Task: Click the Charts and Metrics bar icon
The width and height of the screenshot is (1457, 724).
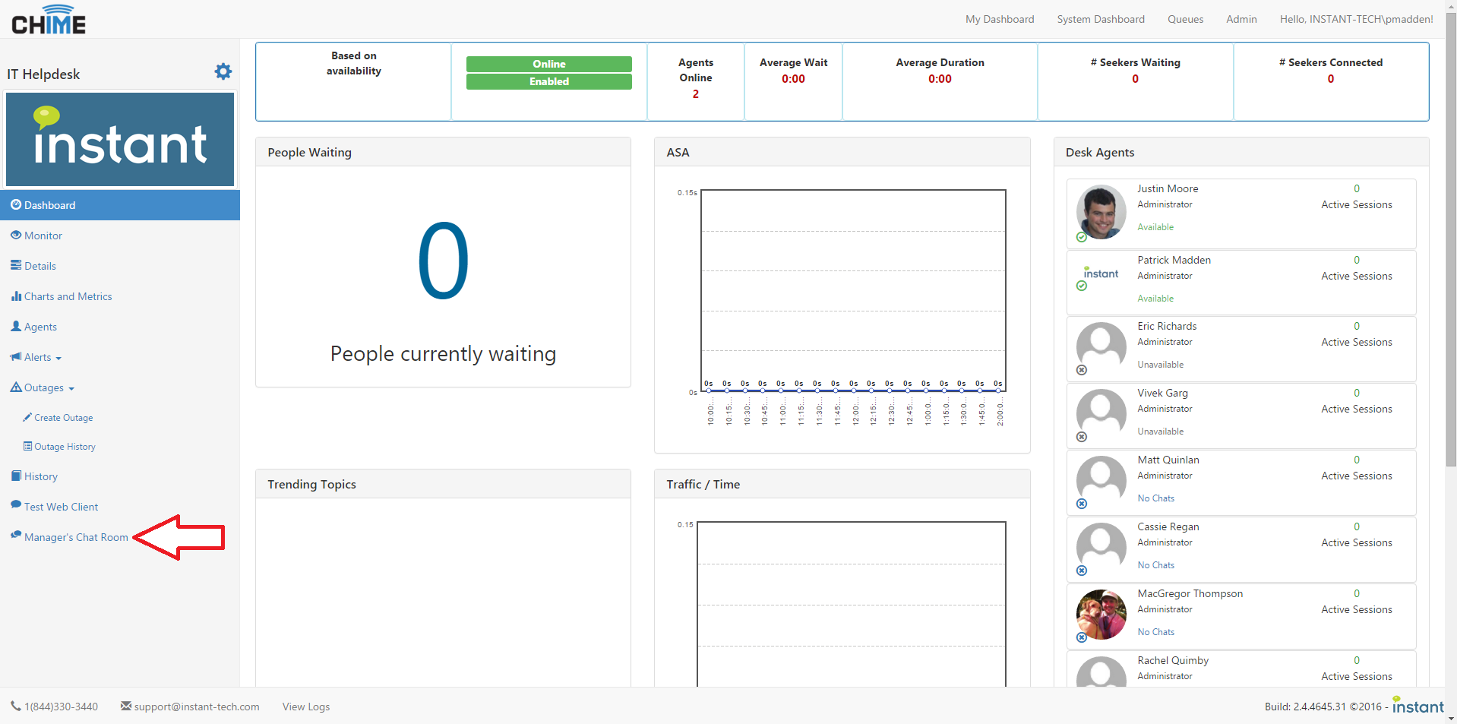Action: point(16,296)
